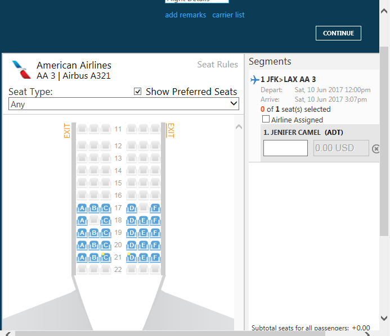
Task: Choose seat 18F
Action: (x=155, y=220)
